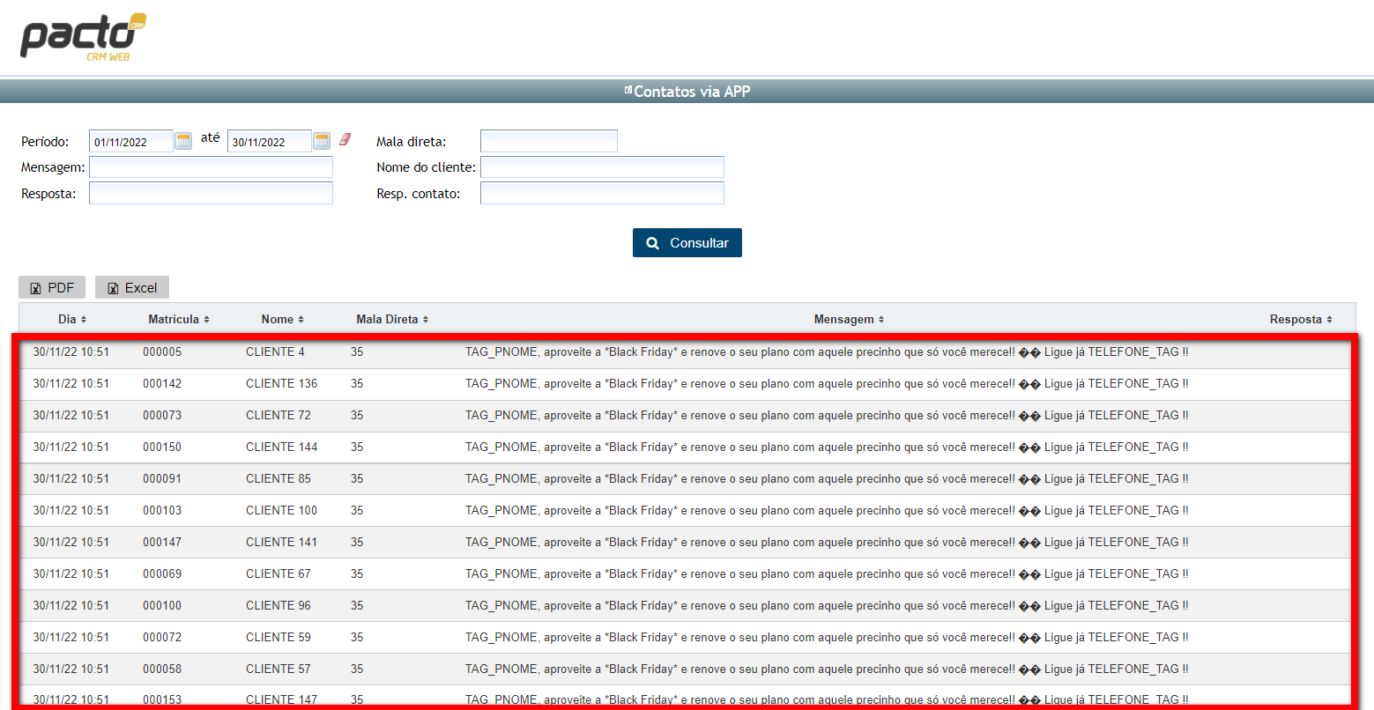Sort the table by Dia column
The image size is (1374, 710).
(72, 319)
